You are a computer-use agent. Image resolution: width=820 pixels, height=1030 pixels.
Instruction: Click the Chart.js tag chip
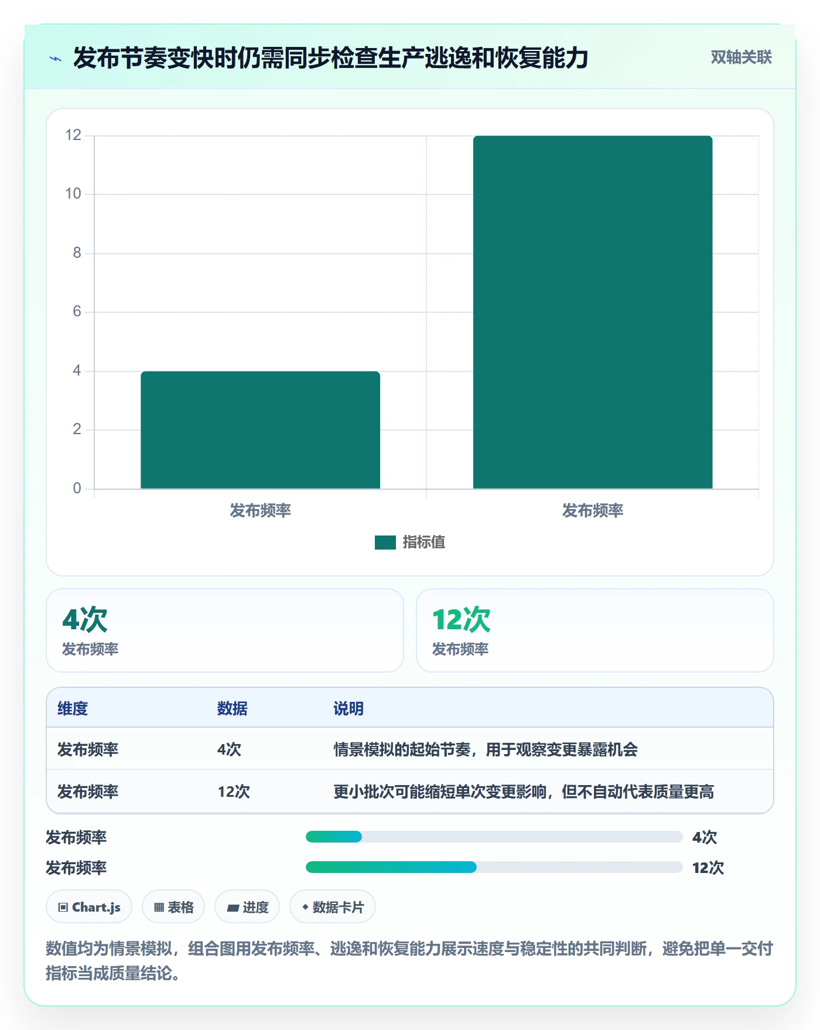point(89,907)
